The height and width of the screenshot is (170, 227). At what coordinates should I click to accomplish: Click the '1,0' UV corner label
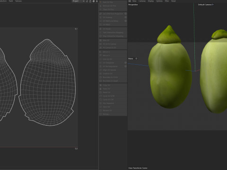coord(76,149)
